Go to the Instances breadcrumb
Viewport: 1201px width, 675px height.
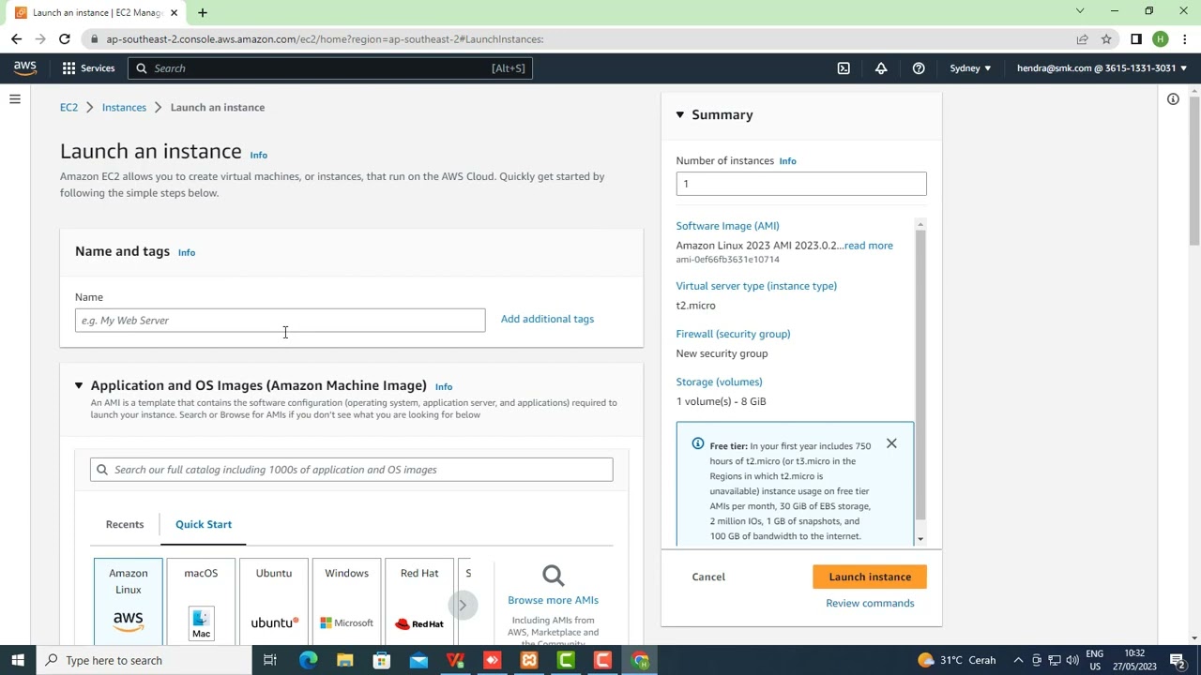(x=124, y=107)
